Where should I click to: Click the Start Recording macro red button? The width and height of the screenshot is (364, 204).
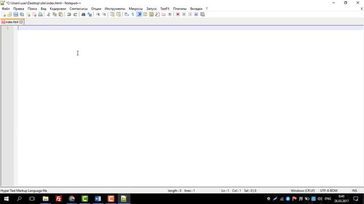point(177,14)
